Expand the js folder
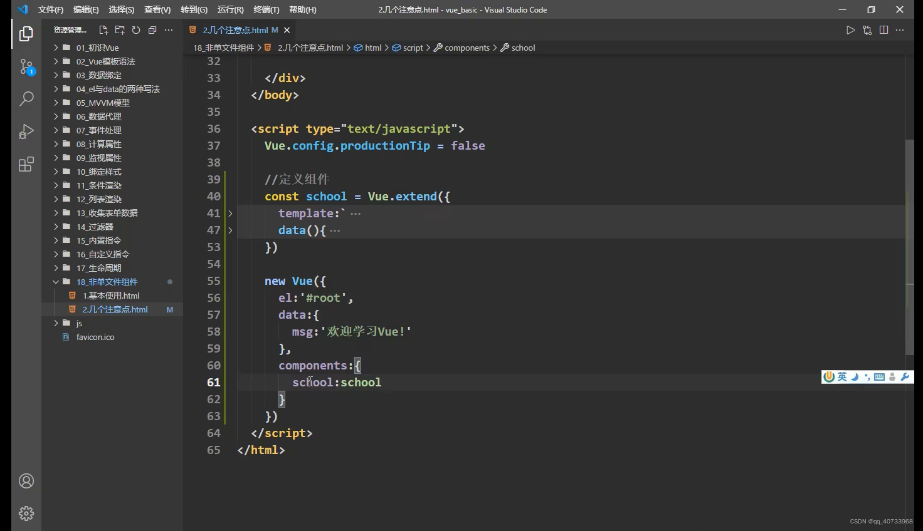Viewport: 923px width, 531px height. (x=112, y=323)
